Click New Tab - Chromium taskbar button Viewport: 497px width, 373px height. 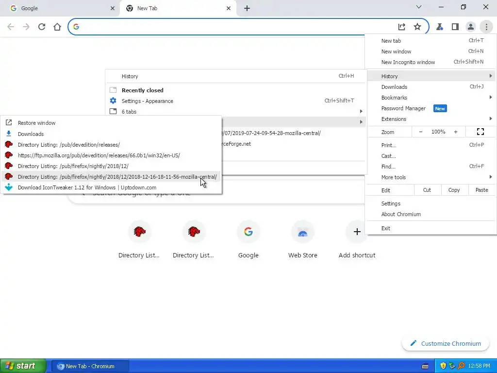pos(90,366)
